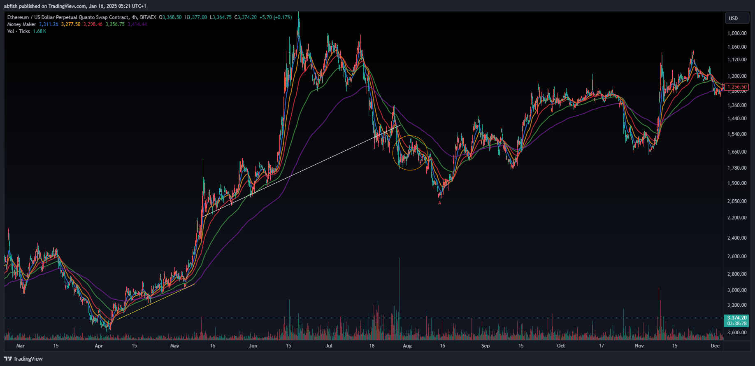Select the orange circle drawing on chart
The image size is (755, 366).
click(x=410, y=153)
